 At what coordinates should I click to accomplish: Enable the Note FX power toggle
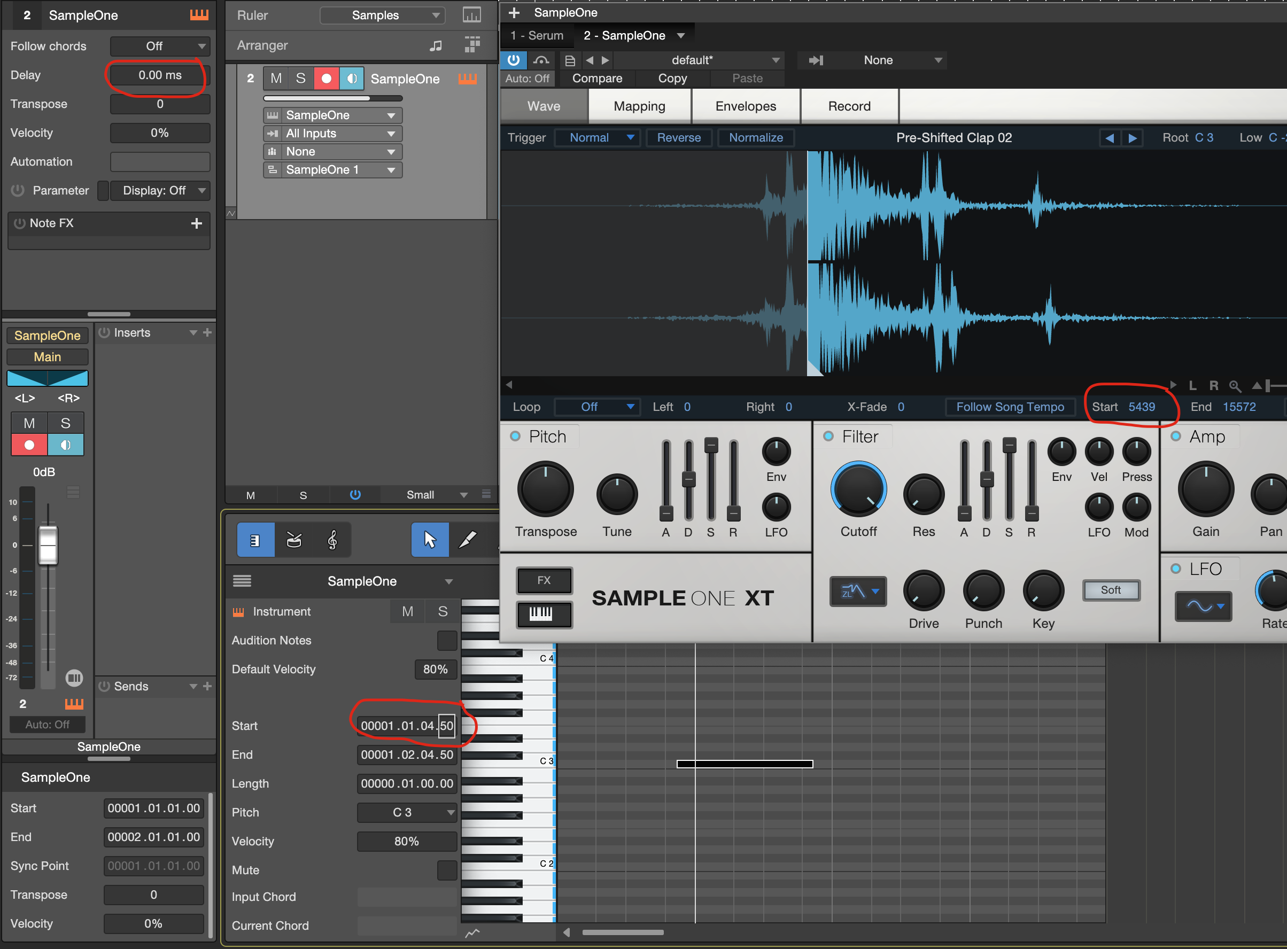point(20,223)
